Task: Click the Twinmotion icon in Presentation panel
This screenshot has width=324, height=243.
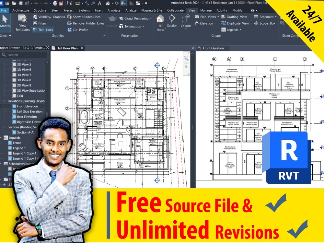Action: [x=121, y=26]
